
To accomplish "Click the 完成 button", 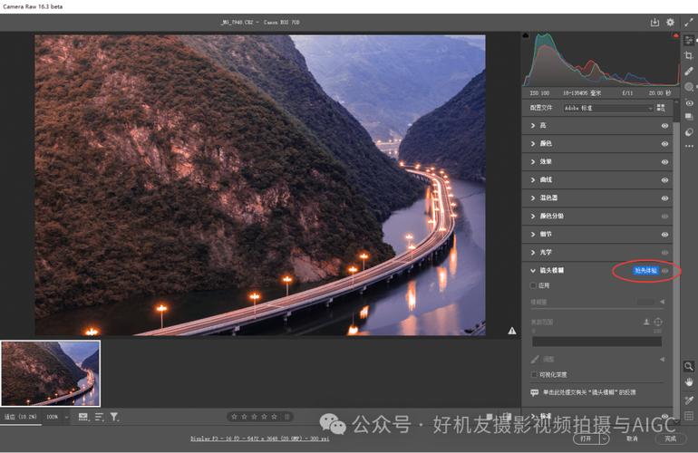I will (x=671, y=439).
